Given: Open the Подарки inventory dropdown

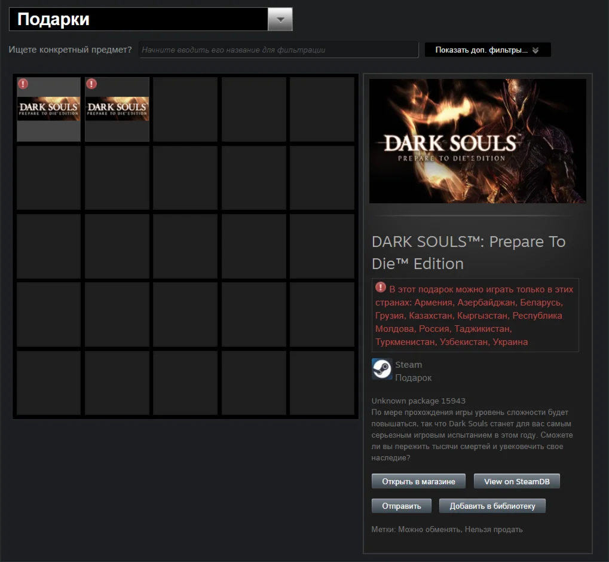Looking at the screenshot, I should pos(149,19).
